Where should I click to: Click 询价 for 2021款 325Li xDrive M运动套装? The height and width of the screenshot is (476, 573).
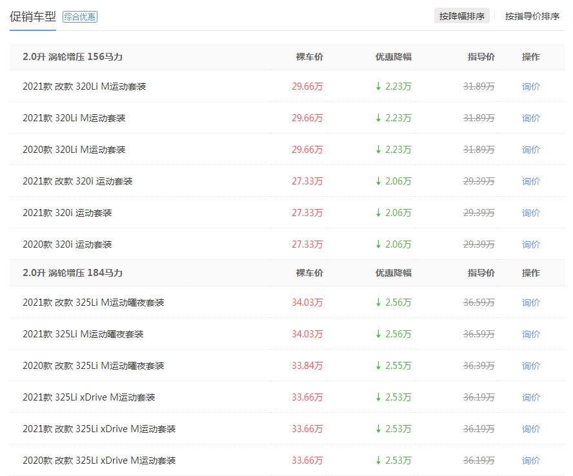(530, 397)
